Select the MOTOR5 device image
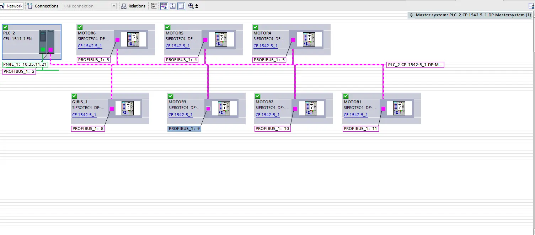 click(x=221, y=39)
